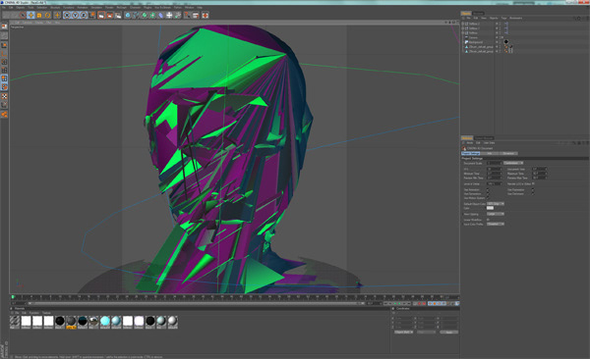Open User Data menu in Attributes

point(489,142)
